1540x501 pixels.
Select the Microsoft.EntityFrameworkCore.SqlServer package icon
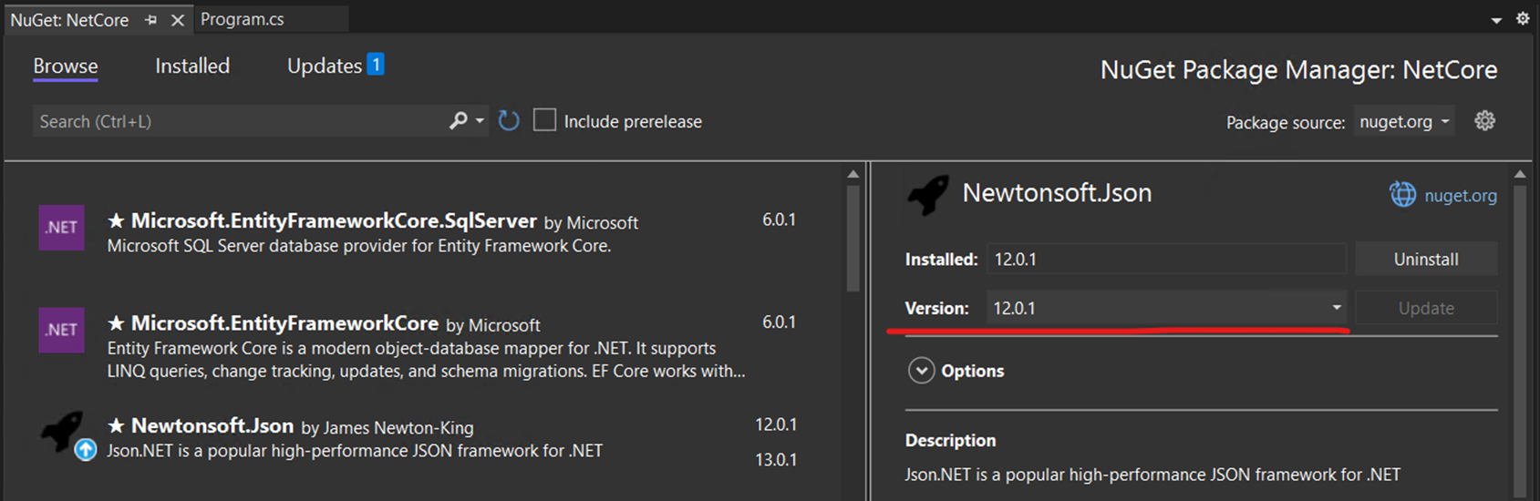click(61, 228)
